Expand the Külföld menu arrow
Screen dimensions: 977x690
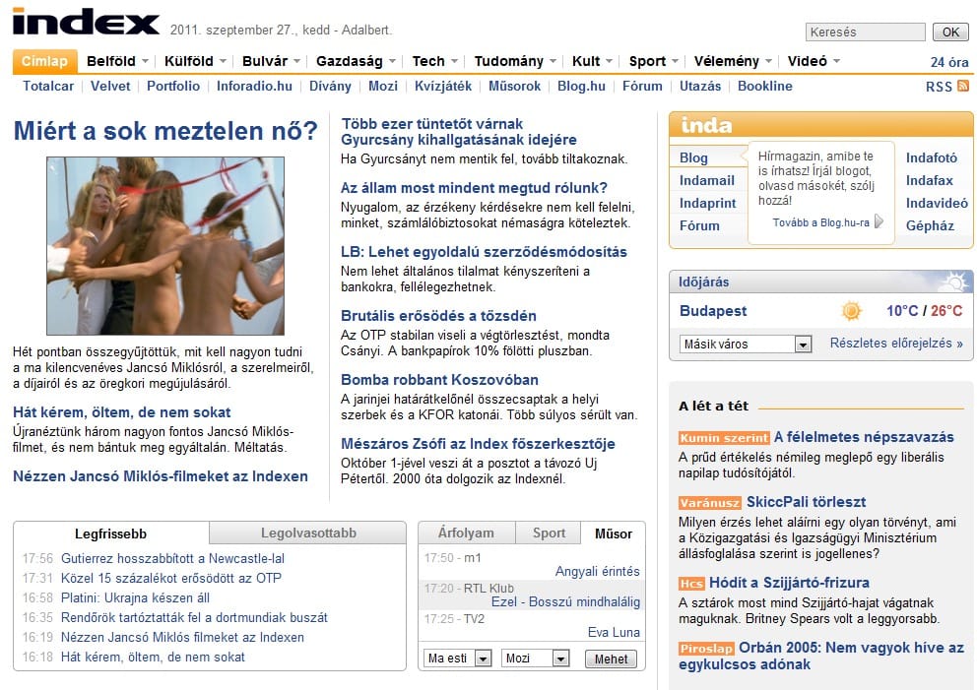tap(223, 61)
